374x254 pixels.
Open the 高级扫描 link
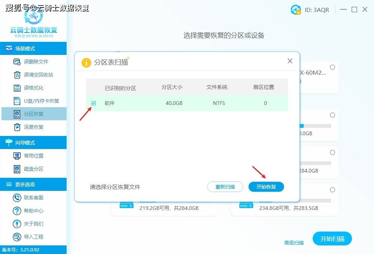(294, 242)
